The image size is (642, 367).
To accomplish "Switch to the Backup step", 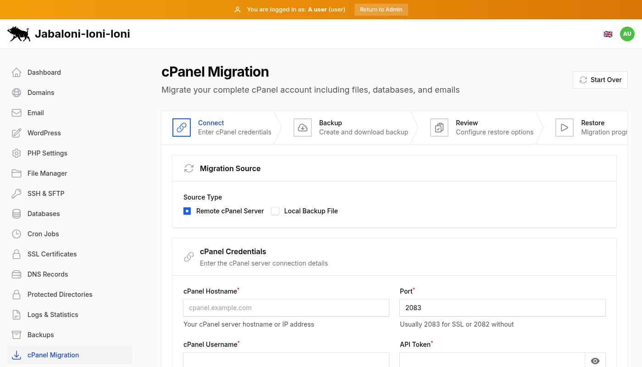I will [x=331, y=127].
